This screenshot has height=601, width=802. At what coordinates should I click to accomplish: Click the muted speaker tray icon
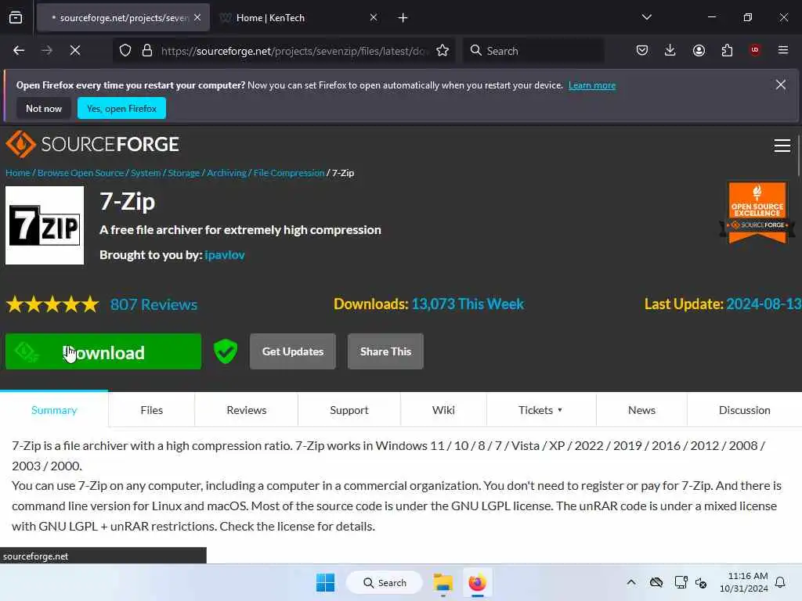701,582
